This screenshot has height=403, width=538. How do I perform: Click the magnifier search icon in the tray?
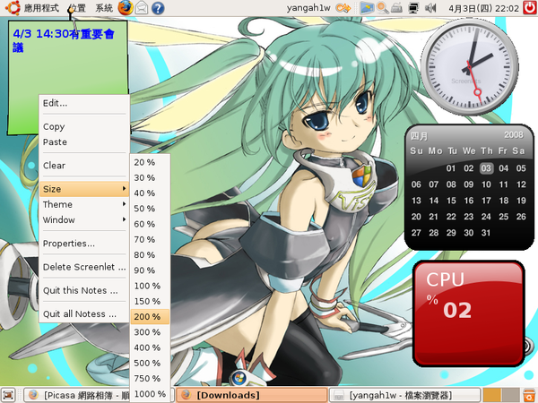[x=382, y=8]
